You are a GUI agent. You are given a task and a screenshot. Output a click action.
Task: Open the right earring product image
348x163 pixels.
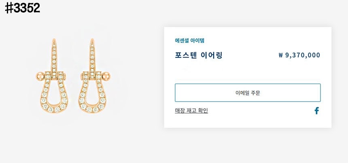pos(94,77)
